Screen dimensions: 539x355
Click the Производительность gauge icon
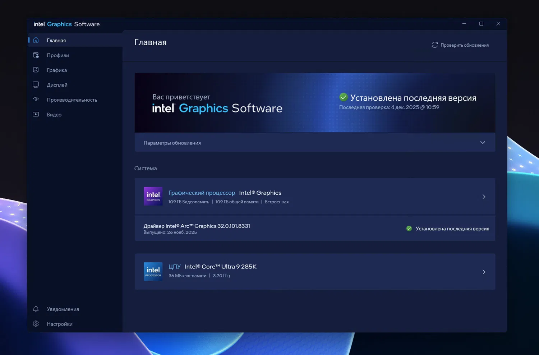pos(36,100)
